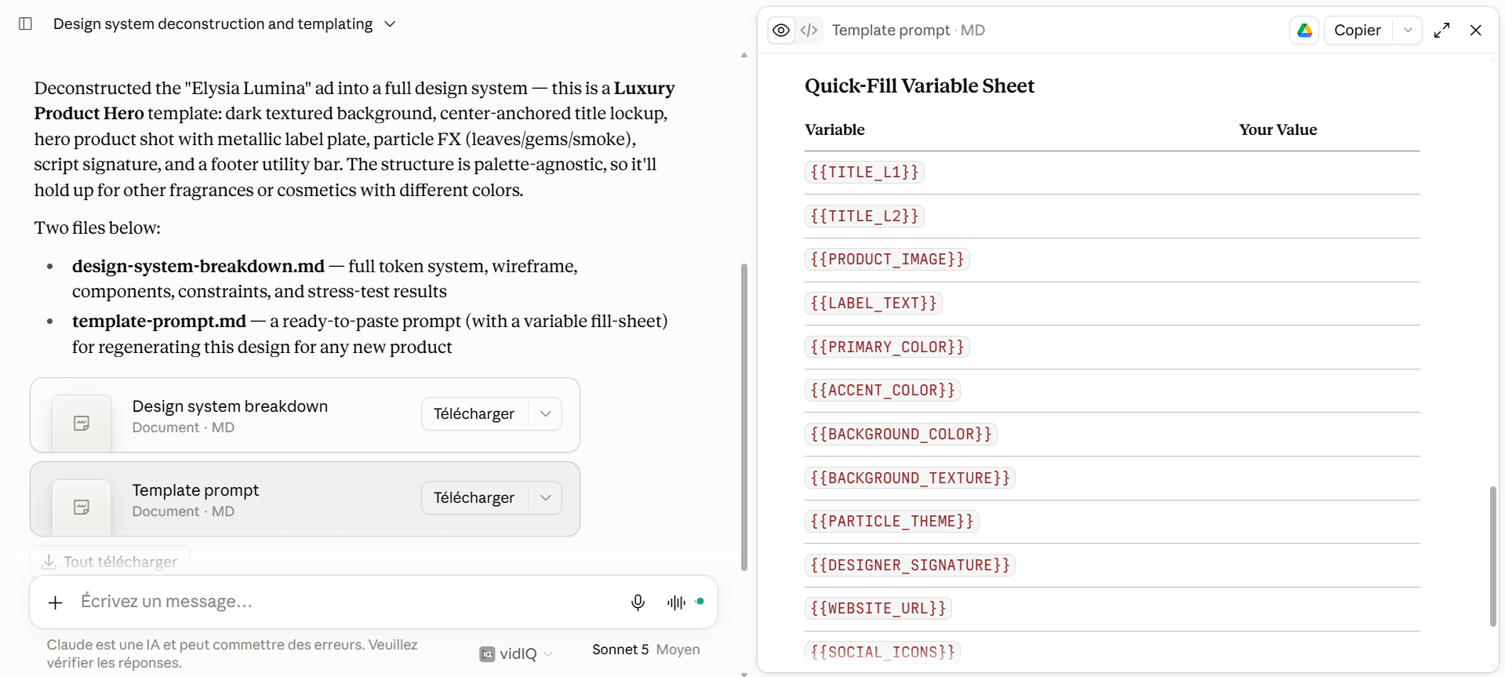Open dropdown next to Design system breakdown Télécharger

point(546,413)
